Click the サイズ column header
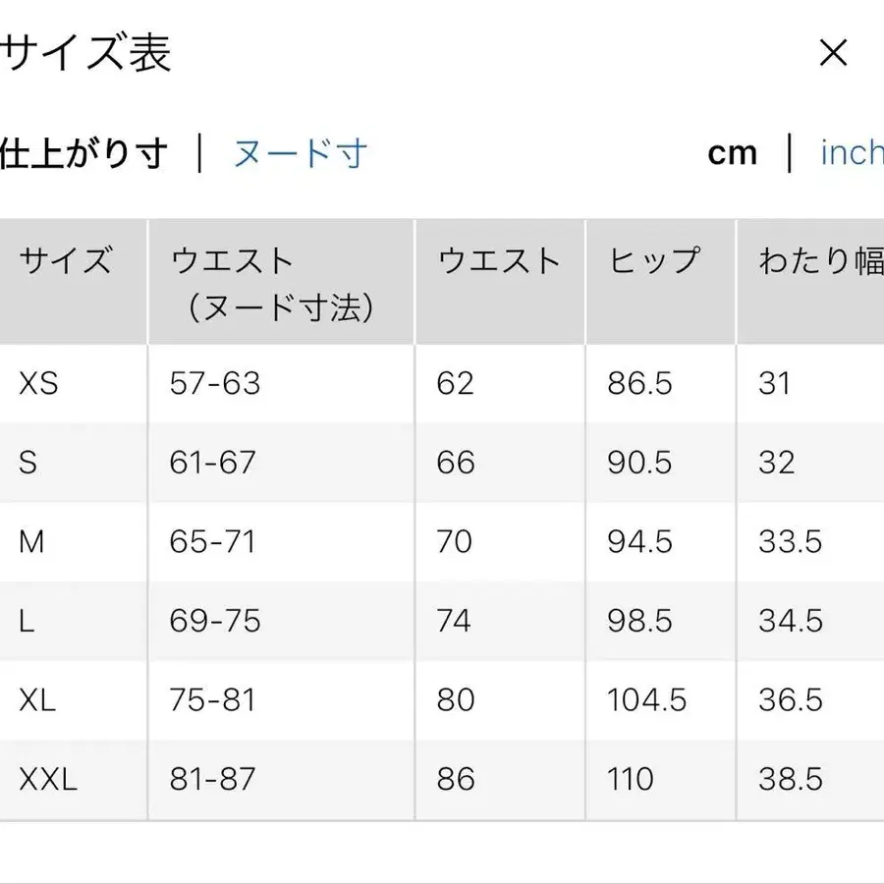This screenshot has width=884, height=884. tap(65, 261)
